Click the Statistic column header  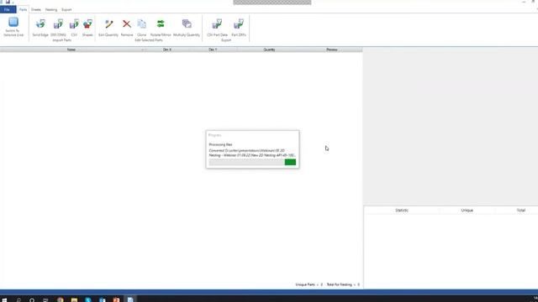[x=402, y=211]
